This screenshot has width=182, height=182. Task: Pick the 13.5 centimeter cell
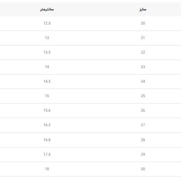[47, 52]
